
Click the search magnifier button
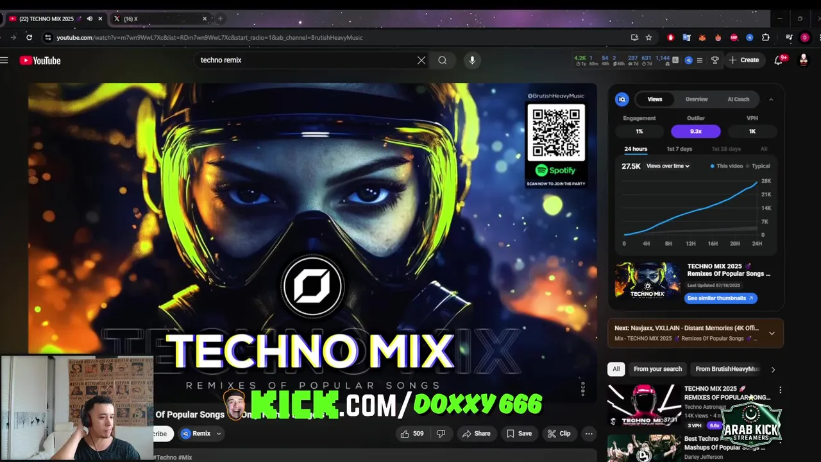coord(443,60)
